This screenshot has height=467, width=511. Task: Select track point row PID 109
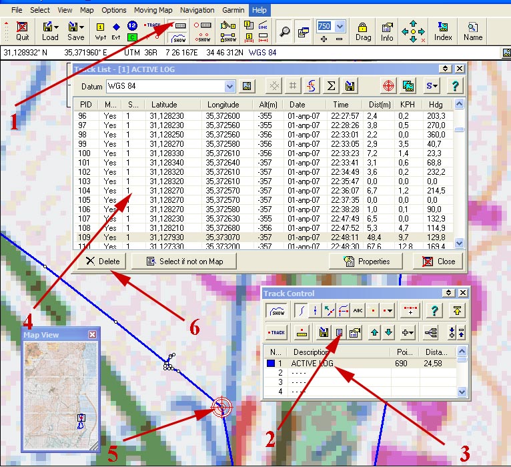coord(264,238)
